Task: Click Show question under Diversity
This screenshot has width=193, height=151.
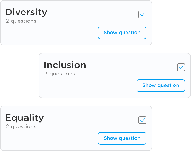Action: pyautogui.click(x=122, y=33)
